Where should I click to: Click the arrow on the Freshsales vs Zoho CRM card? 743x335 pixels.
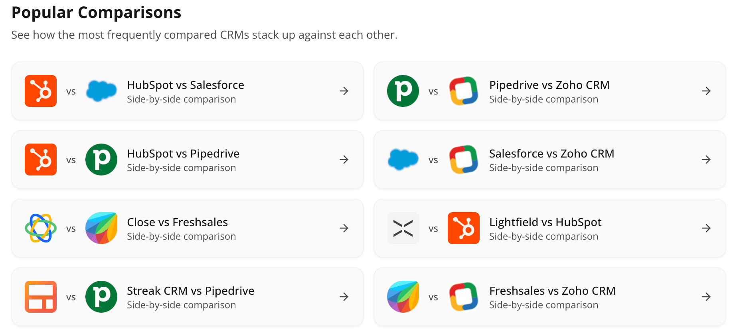click(706, 297)
